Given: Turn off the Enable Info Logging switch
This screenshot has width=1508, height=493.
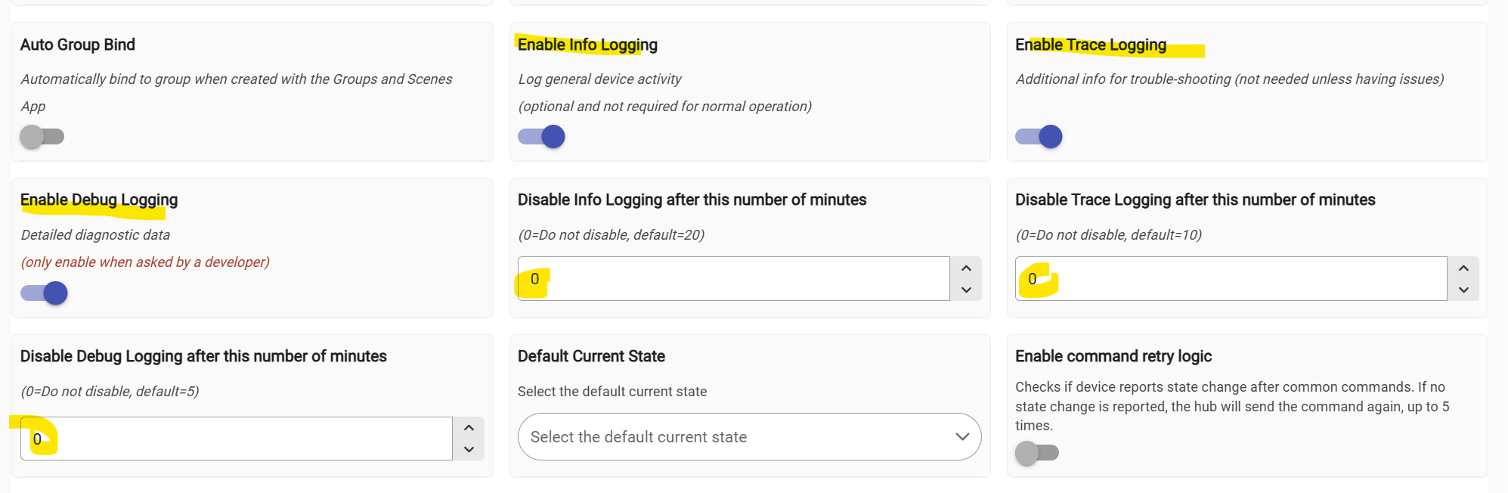Looking at the screenshot, I should (542, 137).
